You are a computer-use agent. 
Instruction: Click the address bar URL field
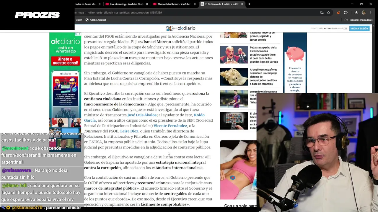coord(195,13)
